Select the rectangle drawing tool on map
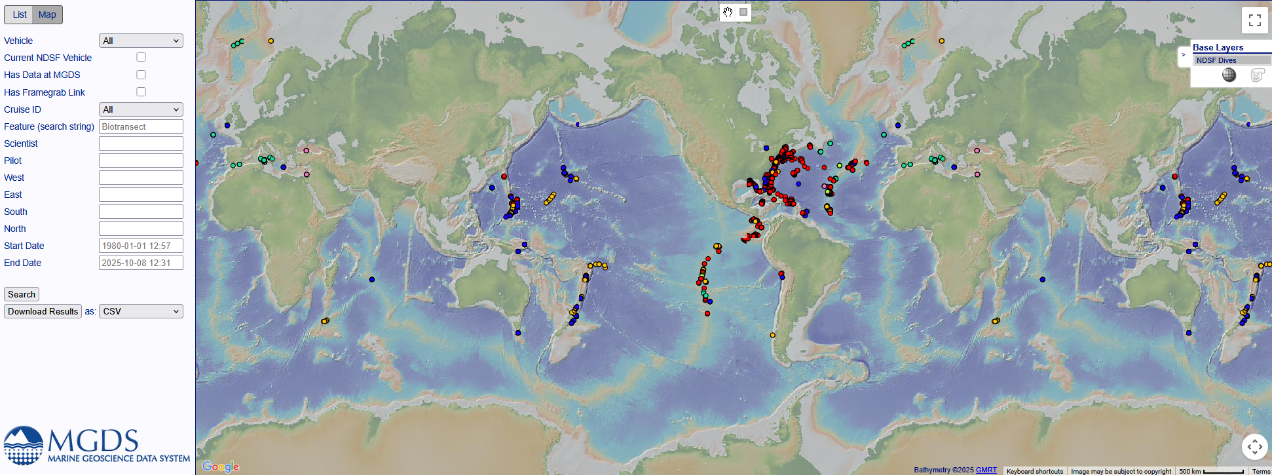Image resolution: width=1272 pixels, height=475 pixels. 743,12
